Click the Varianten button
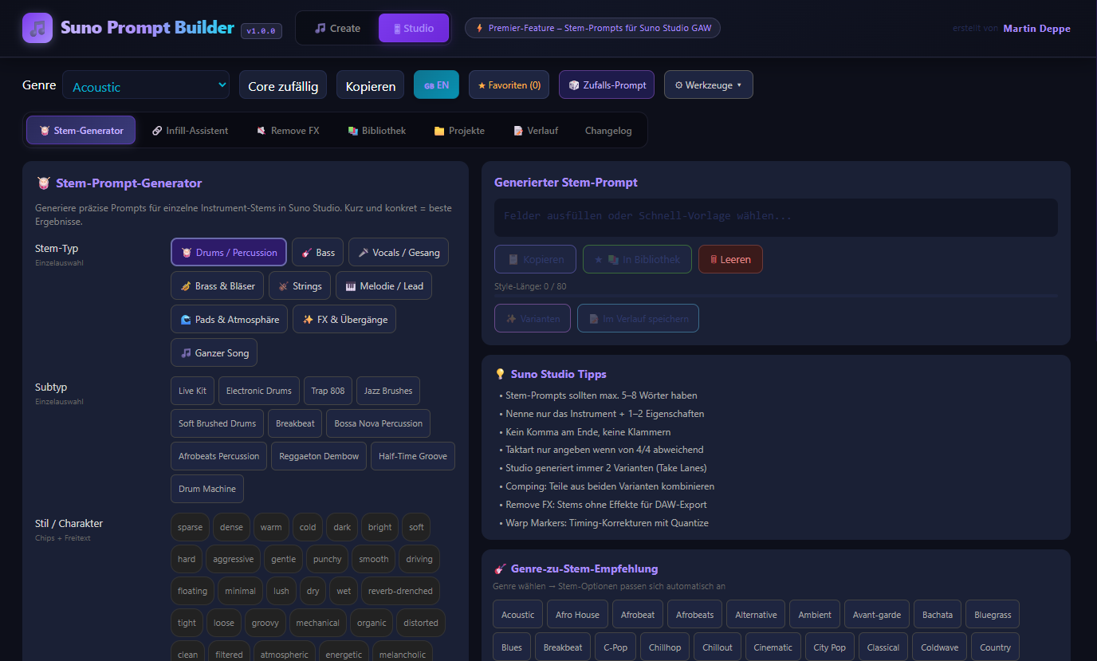 coord(533,318)
